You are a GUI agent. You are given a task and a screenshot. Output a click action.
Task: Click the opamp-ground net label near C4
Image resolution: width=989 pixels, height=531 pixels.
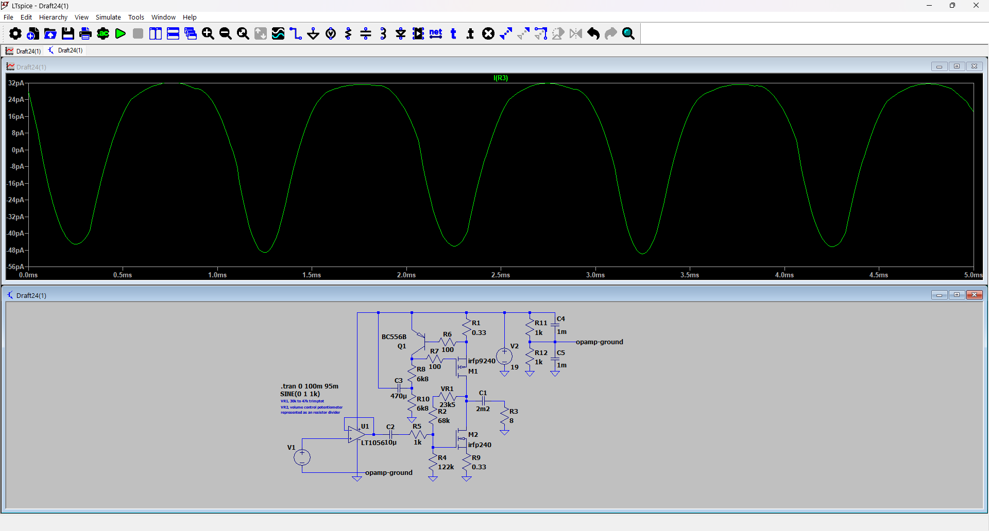[600, 342]
